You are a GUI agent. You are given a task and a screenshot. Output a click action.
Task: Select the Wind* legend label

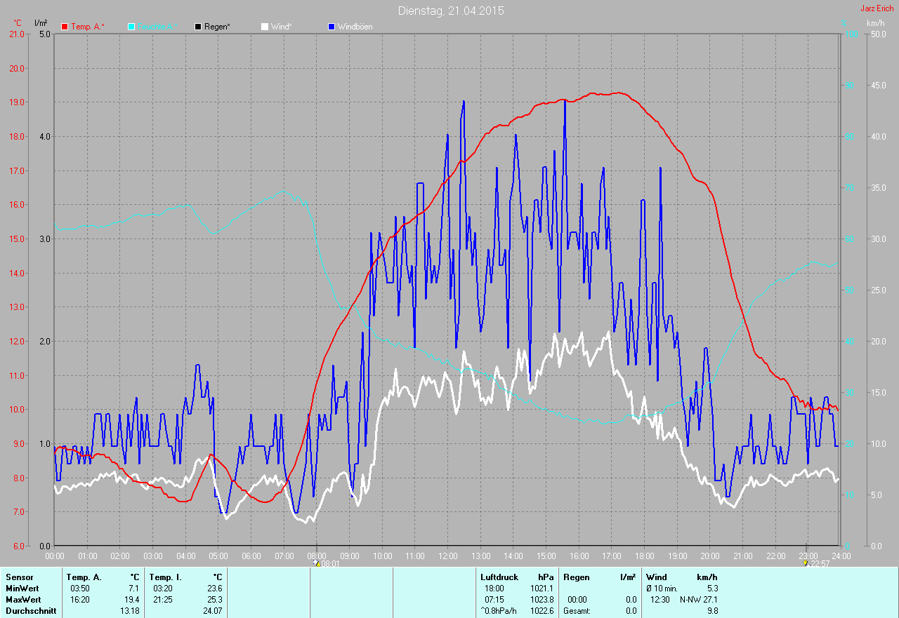tap(282, 27)
